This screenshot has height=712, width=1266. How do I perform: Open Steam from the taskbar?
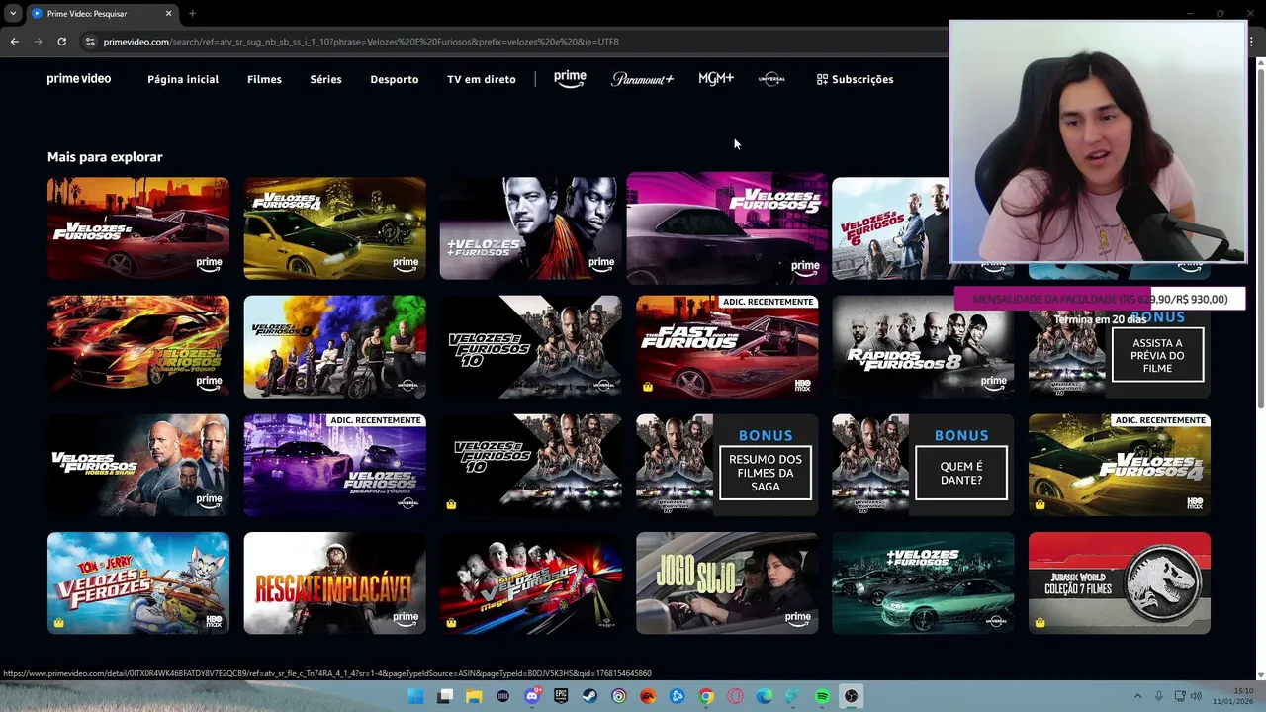590,696
